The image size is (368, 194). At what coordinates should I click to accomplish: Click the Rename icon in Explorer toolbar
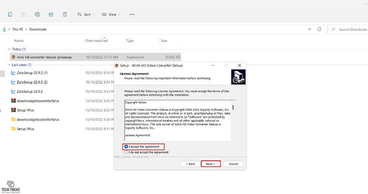37,14
